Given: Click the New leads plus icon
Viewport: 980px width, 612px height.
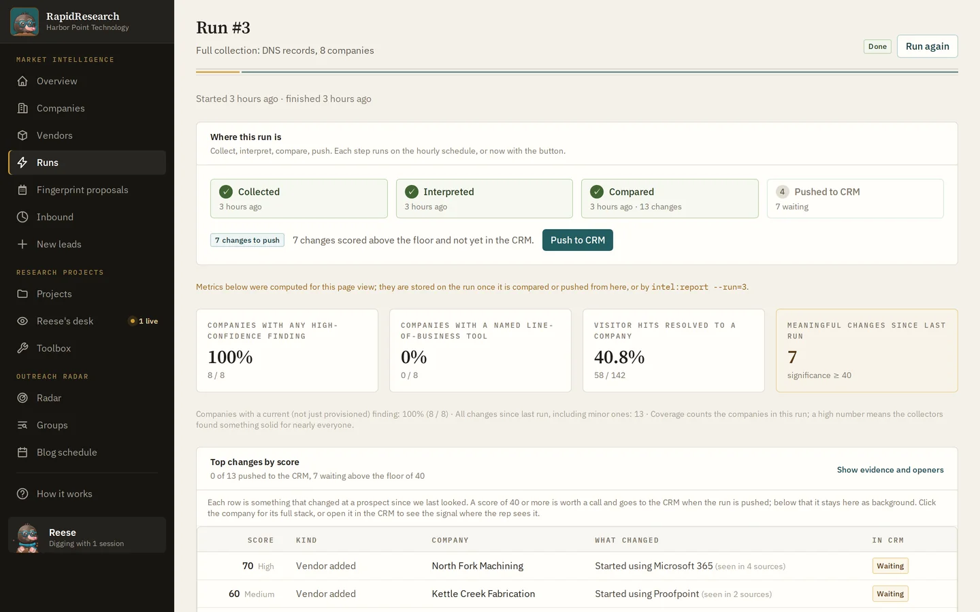Looking at the screenshot, I should (22, 244).
